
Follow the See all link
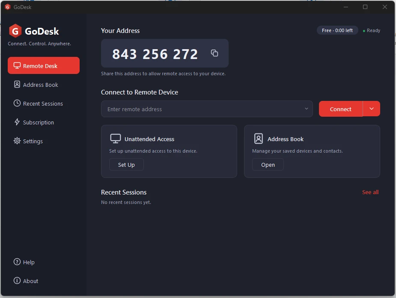[x=370, y=192]
